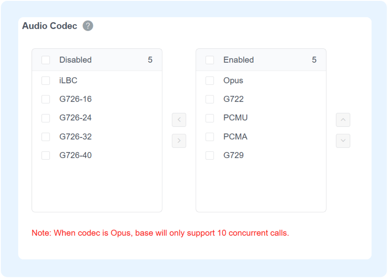Viewport: 388px width, 278px height.
Task: Click the Opus codec label
Action: pyautogui.click(x=233, y=81)
